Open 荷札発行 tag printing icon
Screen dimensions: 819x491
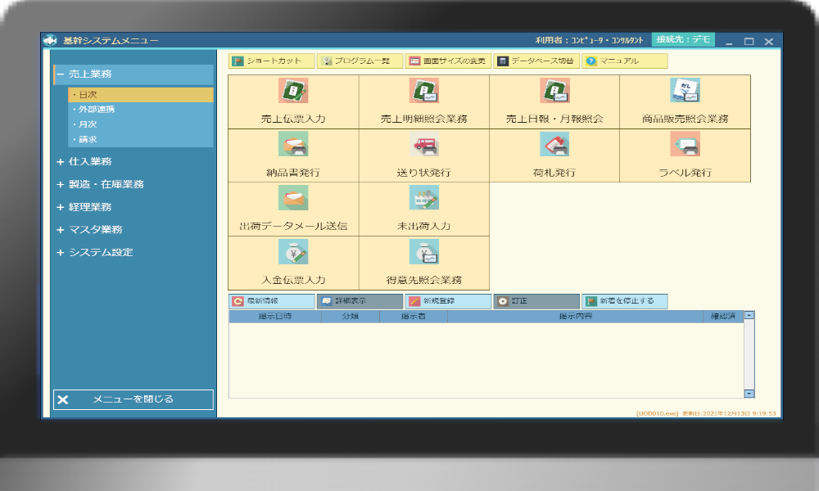click(554, 144)
